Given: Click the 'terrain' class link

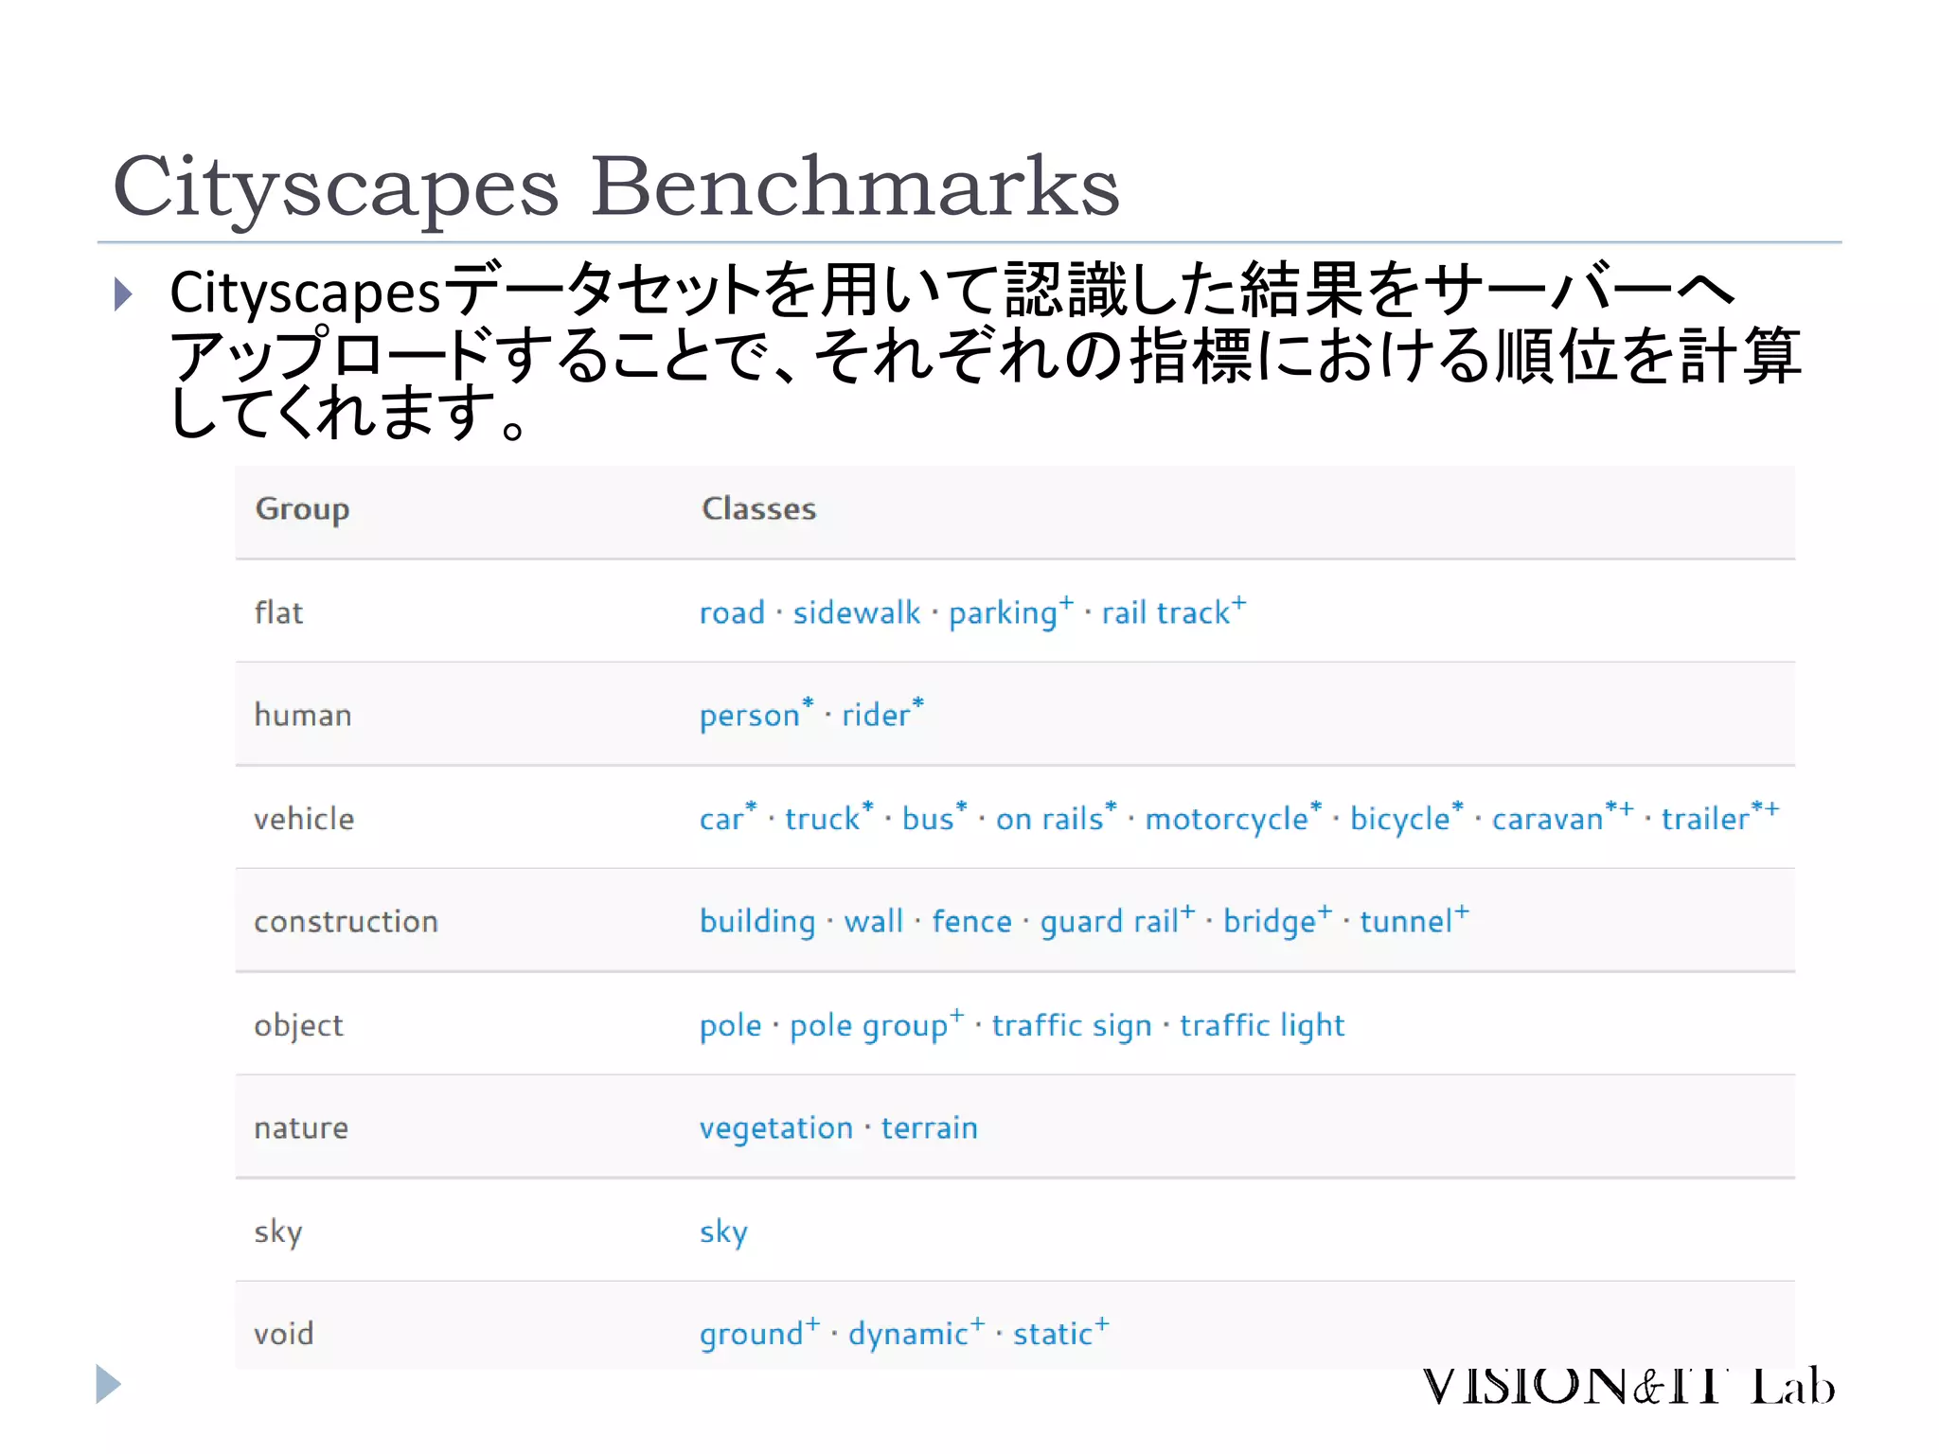Looking at the screenshot, I should point(929,1127).
